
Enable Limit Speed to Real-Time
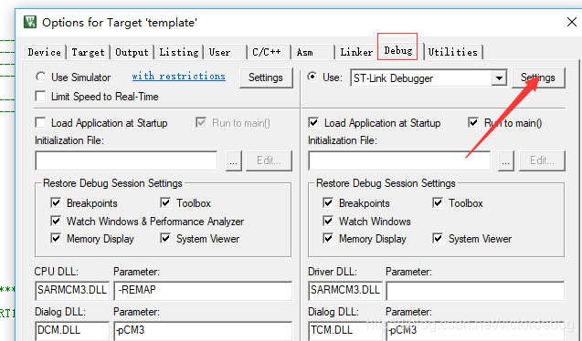click(x=40, y=97)
